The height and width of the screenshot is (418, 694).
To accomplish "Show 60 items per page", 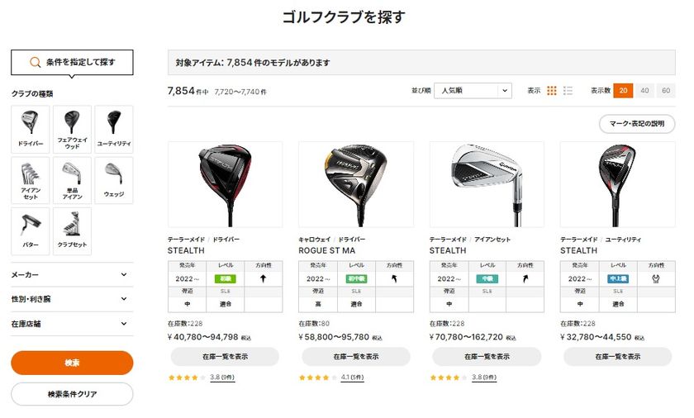I will [666, 91].
